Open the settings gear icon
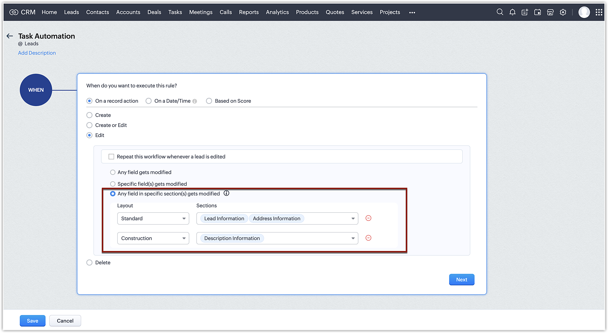 [563, 12]
